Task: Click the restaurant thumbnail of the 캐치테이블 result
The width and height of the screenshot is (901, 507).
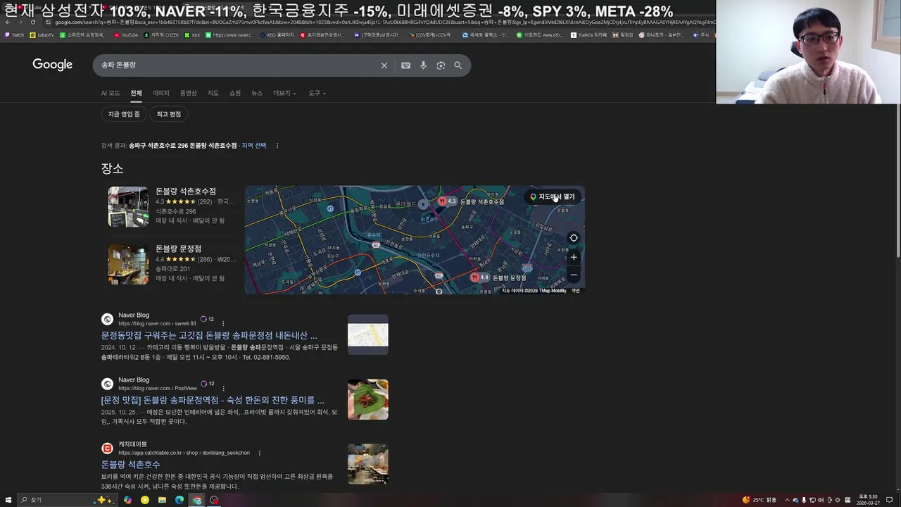Action: coord(367,464)
